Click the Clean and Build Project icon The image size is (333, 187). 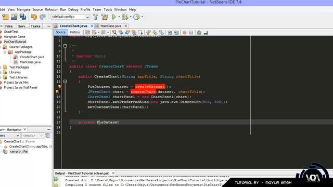(x=105, y=17)
